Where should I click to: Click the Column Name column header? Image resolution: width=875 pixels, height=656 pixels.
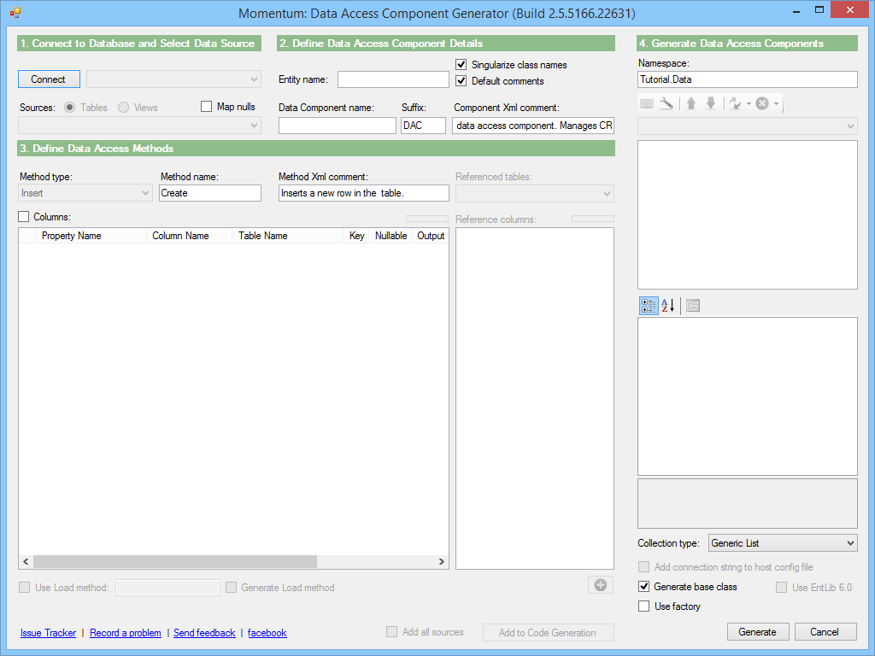(189, 236)
